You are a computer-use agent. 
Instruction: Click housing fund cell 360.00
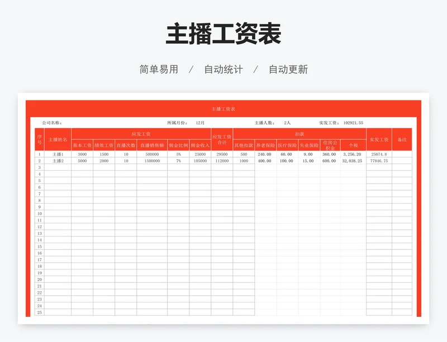(x=330, y=154)
